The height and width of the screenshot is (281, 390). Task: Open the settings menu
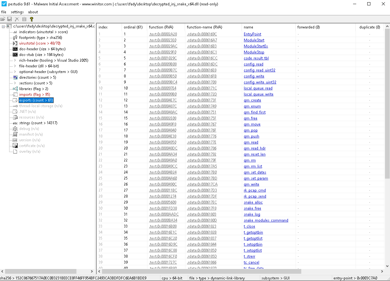pos(17,12)
